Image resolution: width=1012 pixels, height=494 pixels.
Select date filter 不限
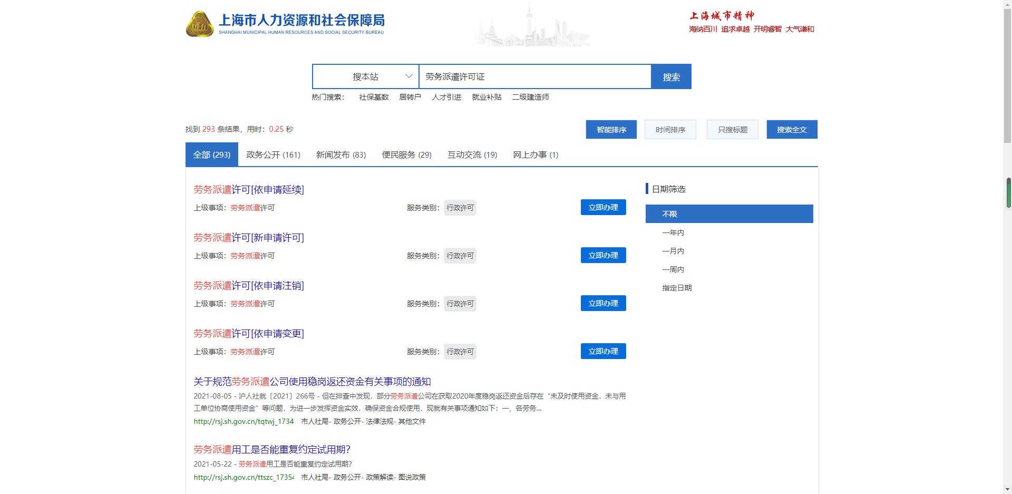(x=729, y=214)
